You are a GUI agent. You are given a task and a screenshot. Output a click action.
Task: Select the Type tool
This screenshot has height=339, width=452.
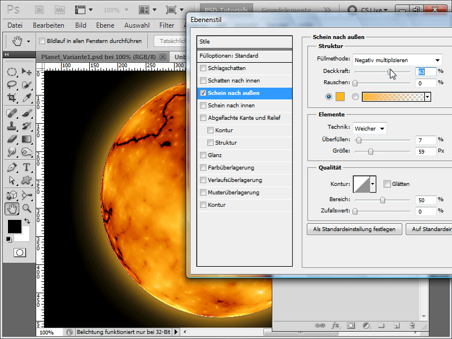(x=27, y=167)
